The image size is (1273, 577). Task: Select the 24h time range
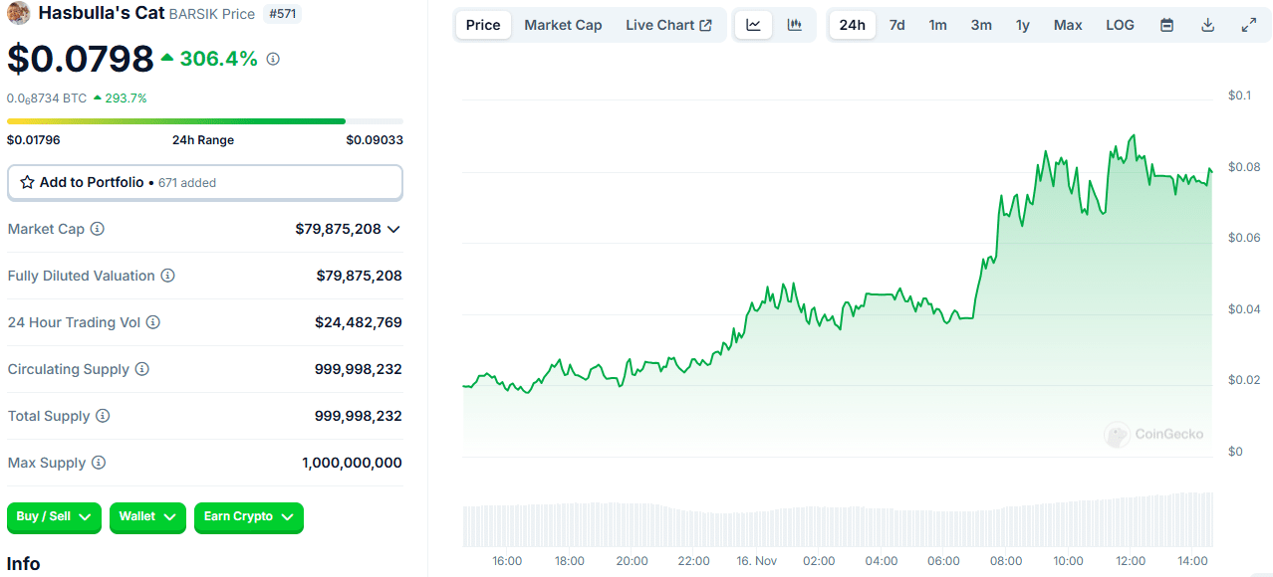click(x=853, y=25)
